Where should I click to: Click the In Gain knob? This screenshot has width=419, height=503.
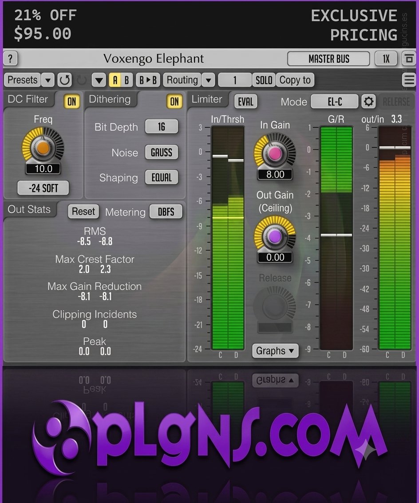tap(275, 153)
